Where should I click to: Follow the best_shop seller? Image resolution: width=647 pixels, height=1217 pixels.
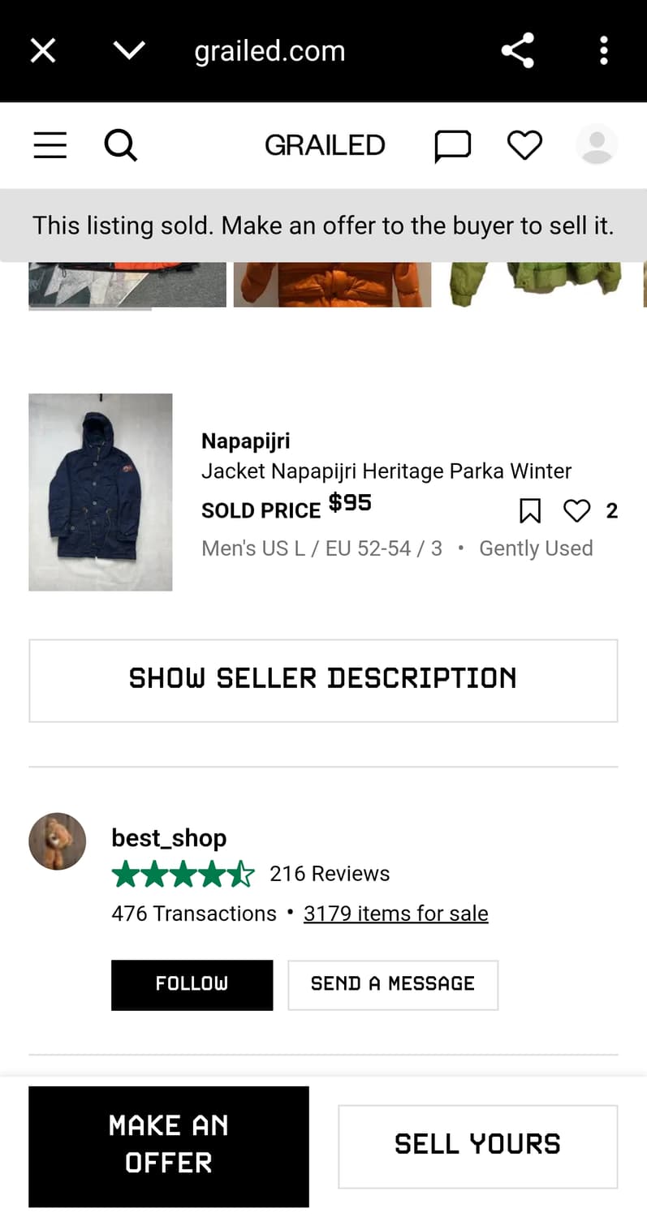click(x=192, y=984)
